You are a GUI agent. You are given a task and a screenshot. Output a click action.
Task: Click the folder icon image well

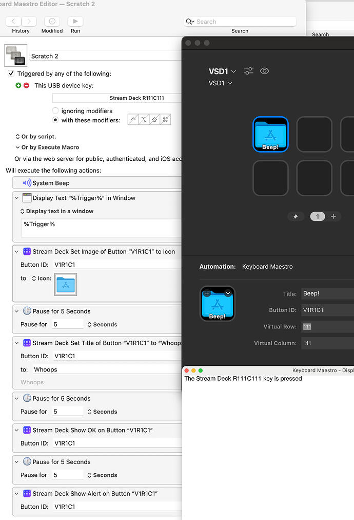65,285
